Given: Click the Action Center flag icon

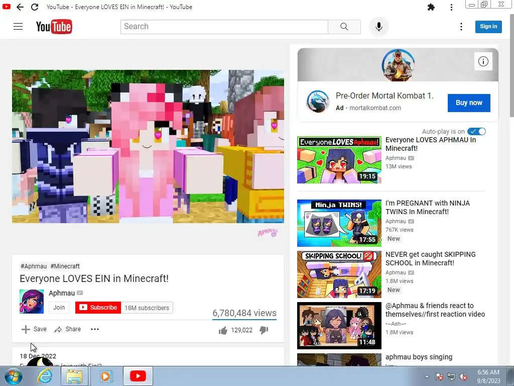Looking at the screenshot, I should pyautogui.click(x=439, y=377).
